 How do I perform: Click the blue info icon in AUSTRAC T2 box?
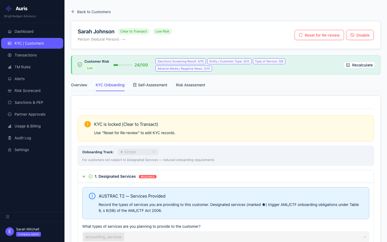click(92, 196)
